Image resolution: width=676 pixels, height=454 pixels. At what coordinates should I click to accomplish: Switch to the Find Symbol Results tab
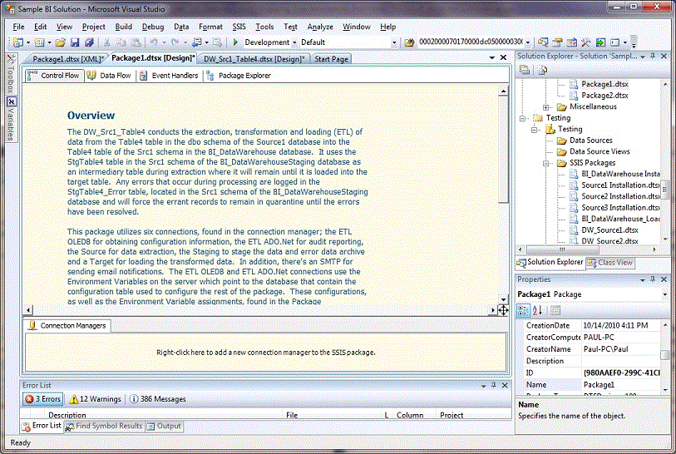[104, 426]
